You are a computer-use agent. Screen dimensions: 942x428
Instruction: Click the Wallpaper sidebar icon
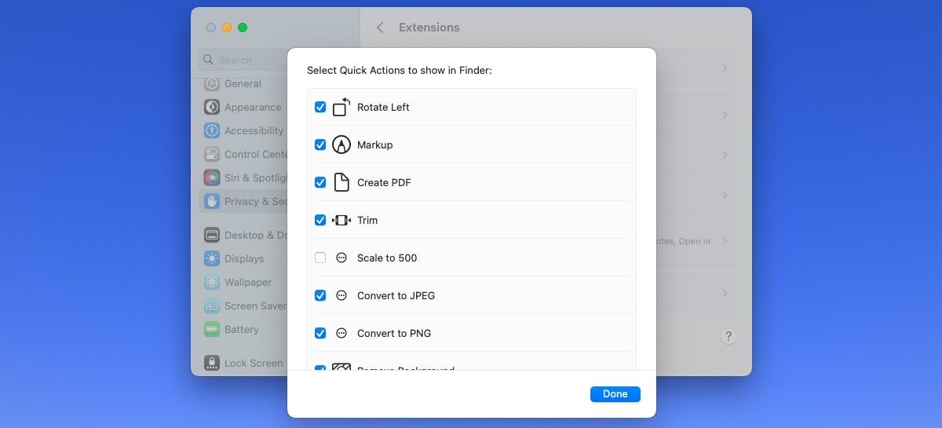click(212, 282)
